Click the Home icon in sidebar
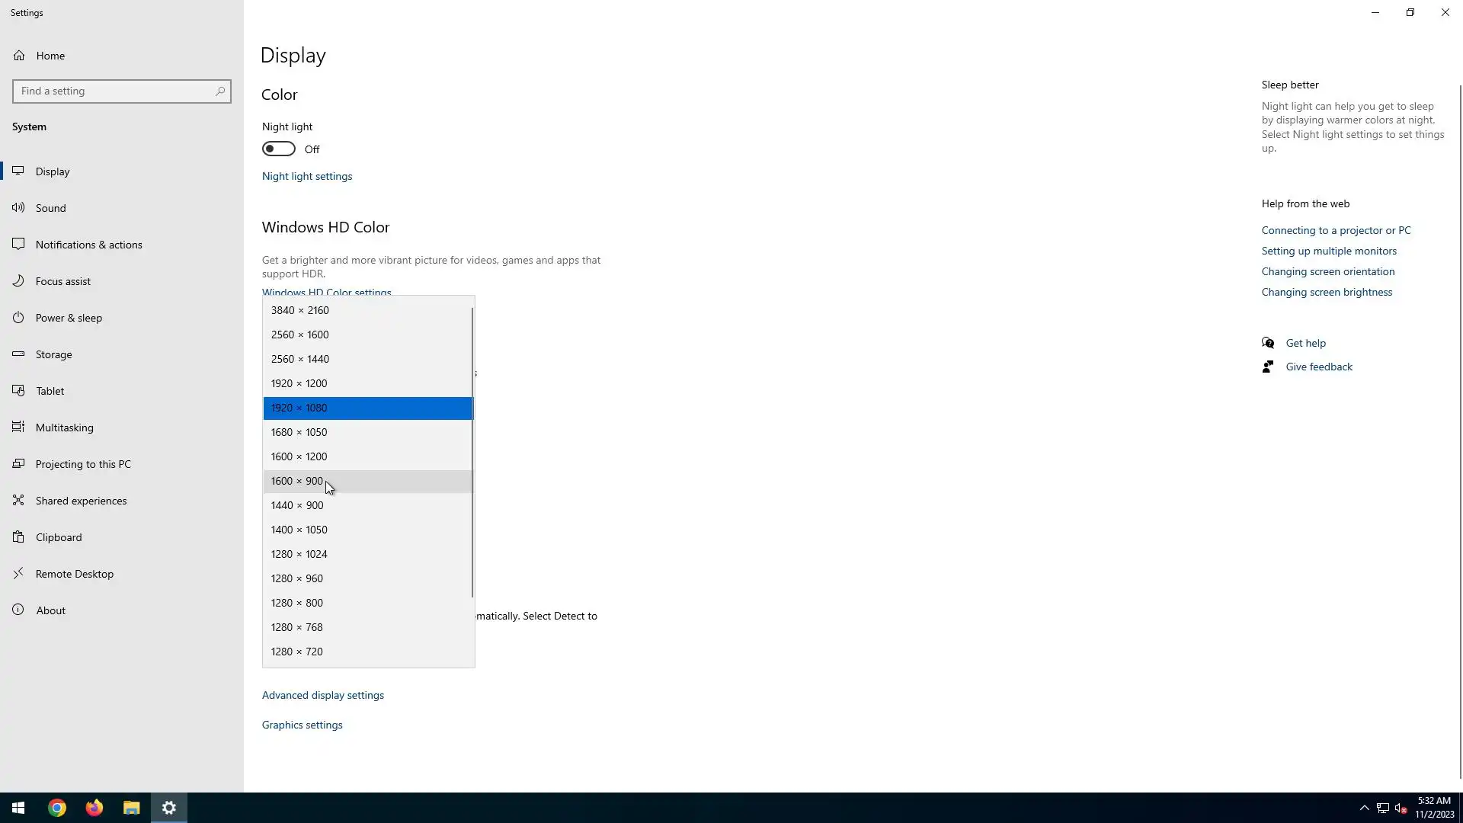Image resolution: width=1463 pixels, height=823 pixels. (x=19, y=55)
